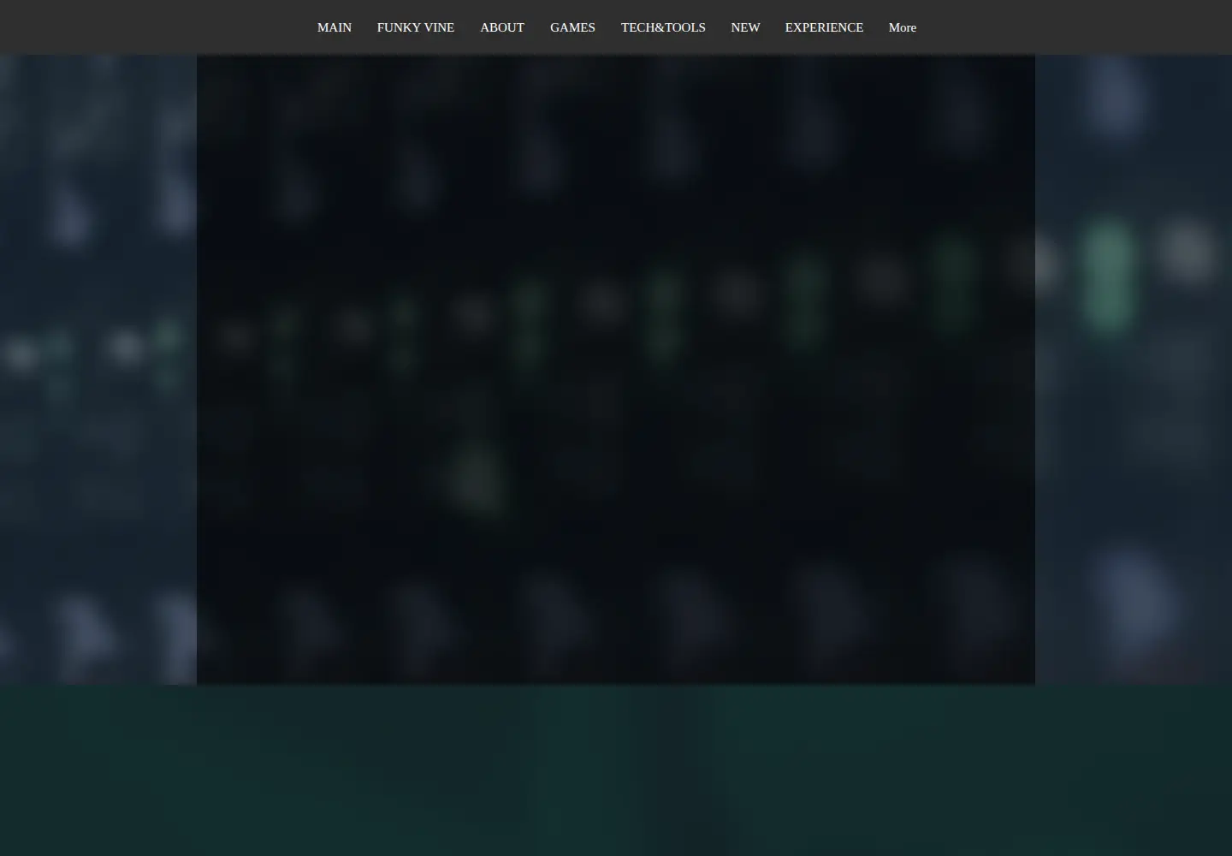
Task: Select the NEW menu item
Action: pyautogui.click(x=745, y=27)
